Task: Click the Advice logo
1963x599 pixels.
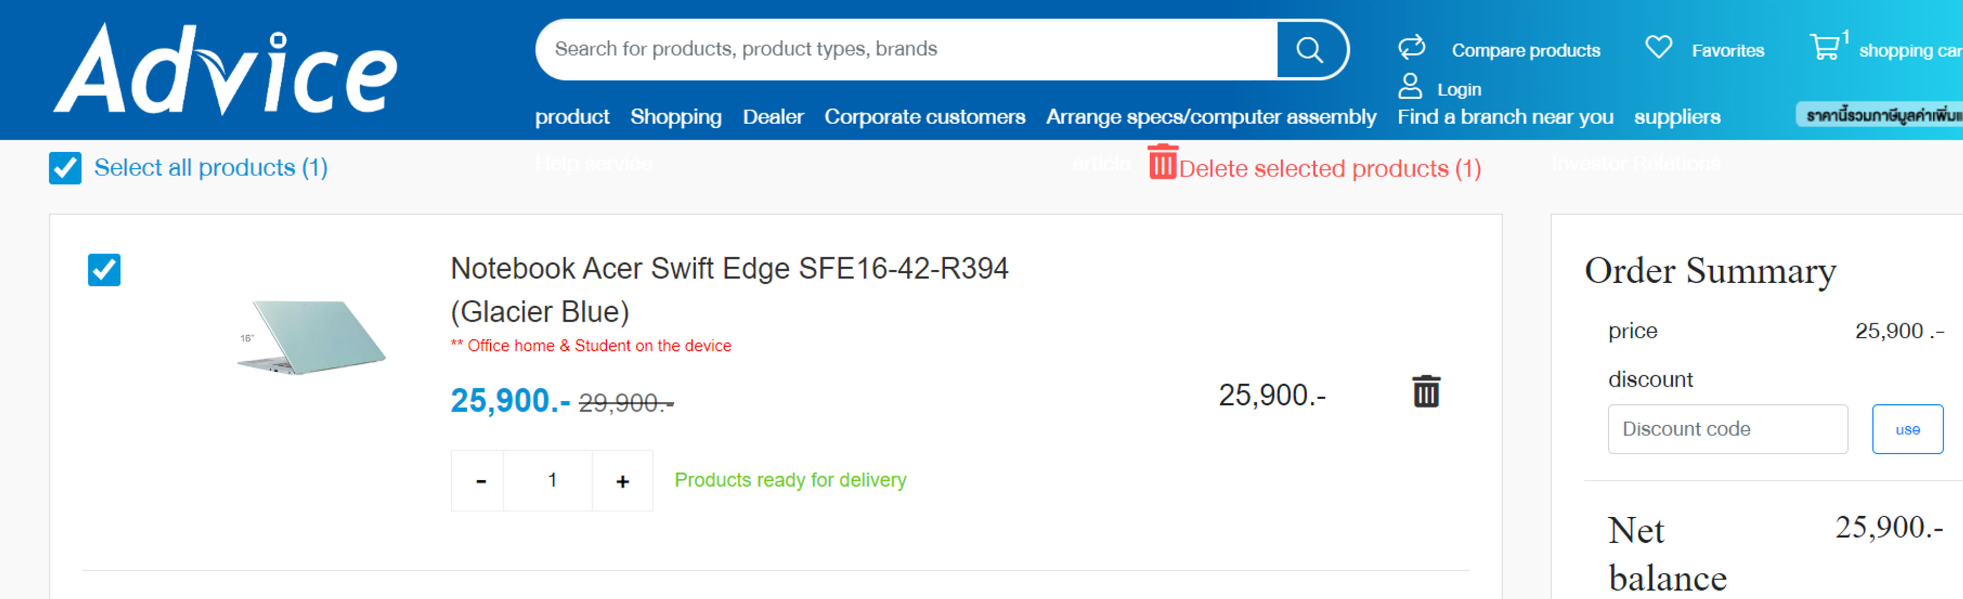Action: pyautogui.click(x=226, y=70)
